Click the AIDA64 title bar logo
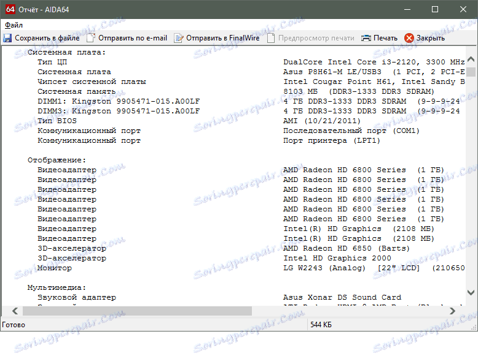Image resolution: width=478 pixels, height=364 pixels. pos(10,9)
